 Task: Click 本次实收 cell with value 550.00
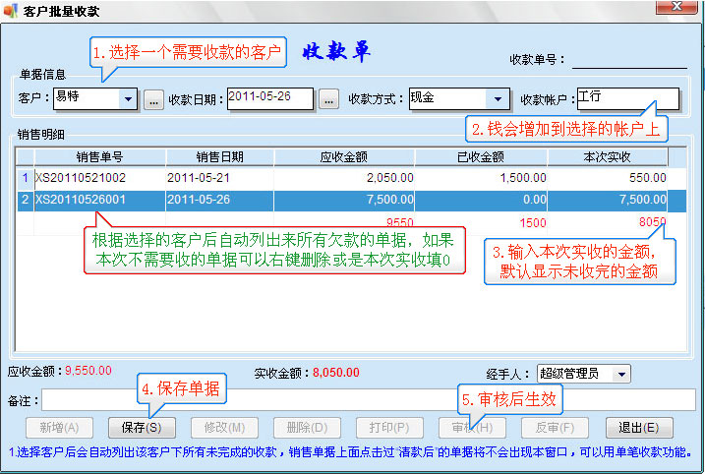(608, 178)
